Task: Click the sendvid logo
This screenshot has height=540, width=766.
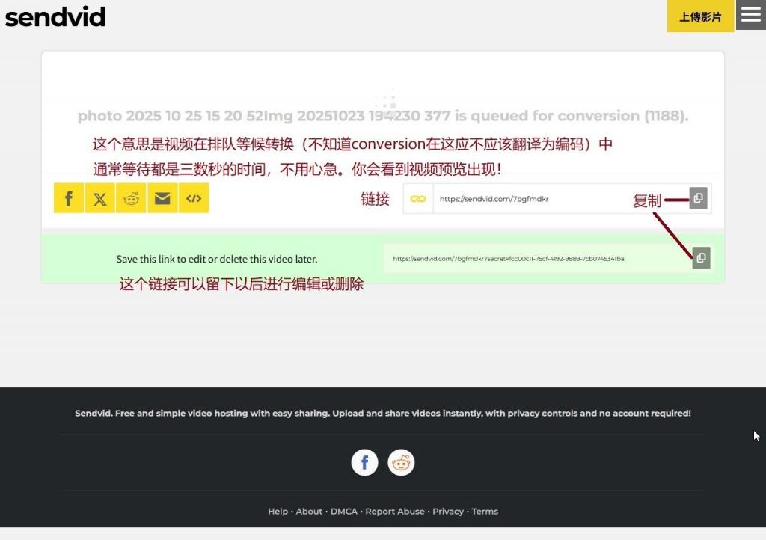Action: (55, 16)
